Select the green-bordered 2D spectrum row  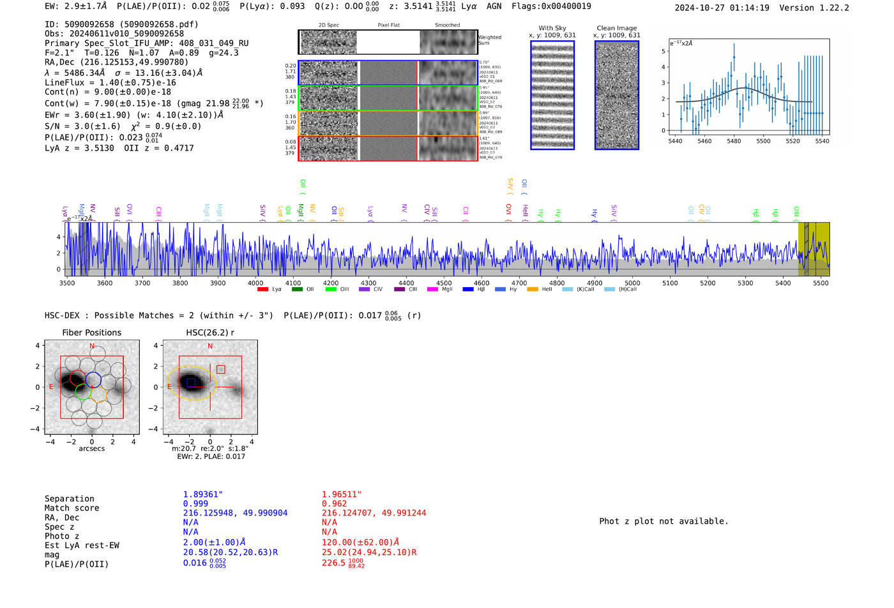(x=388, y=98)
